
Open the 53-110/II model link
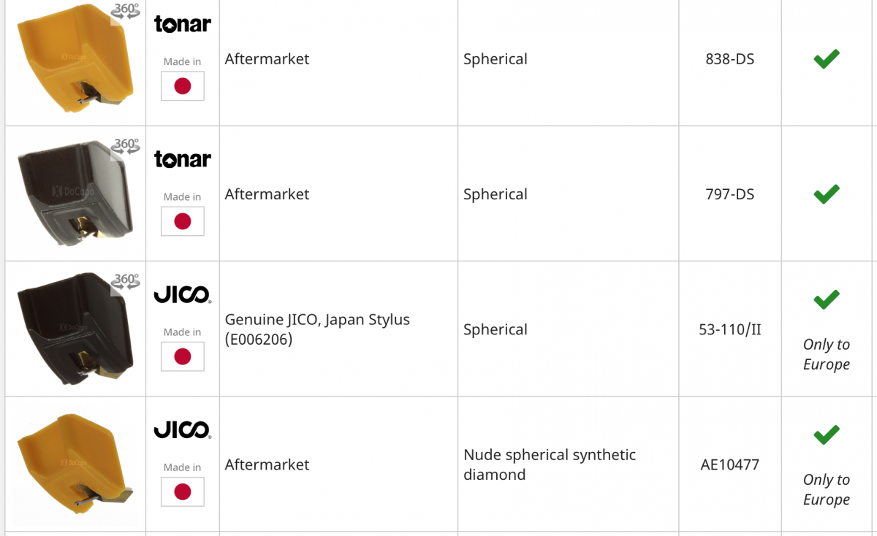coord(729,329)
